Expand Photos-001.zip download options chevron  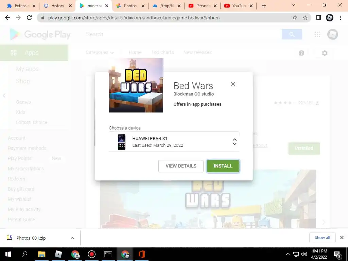pos(72,238)
